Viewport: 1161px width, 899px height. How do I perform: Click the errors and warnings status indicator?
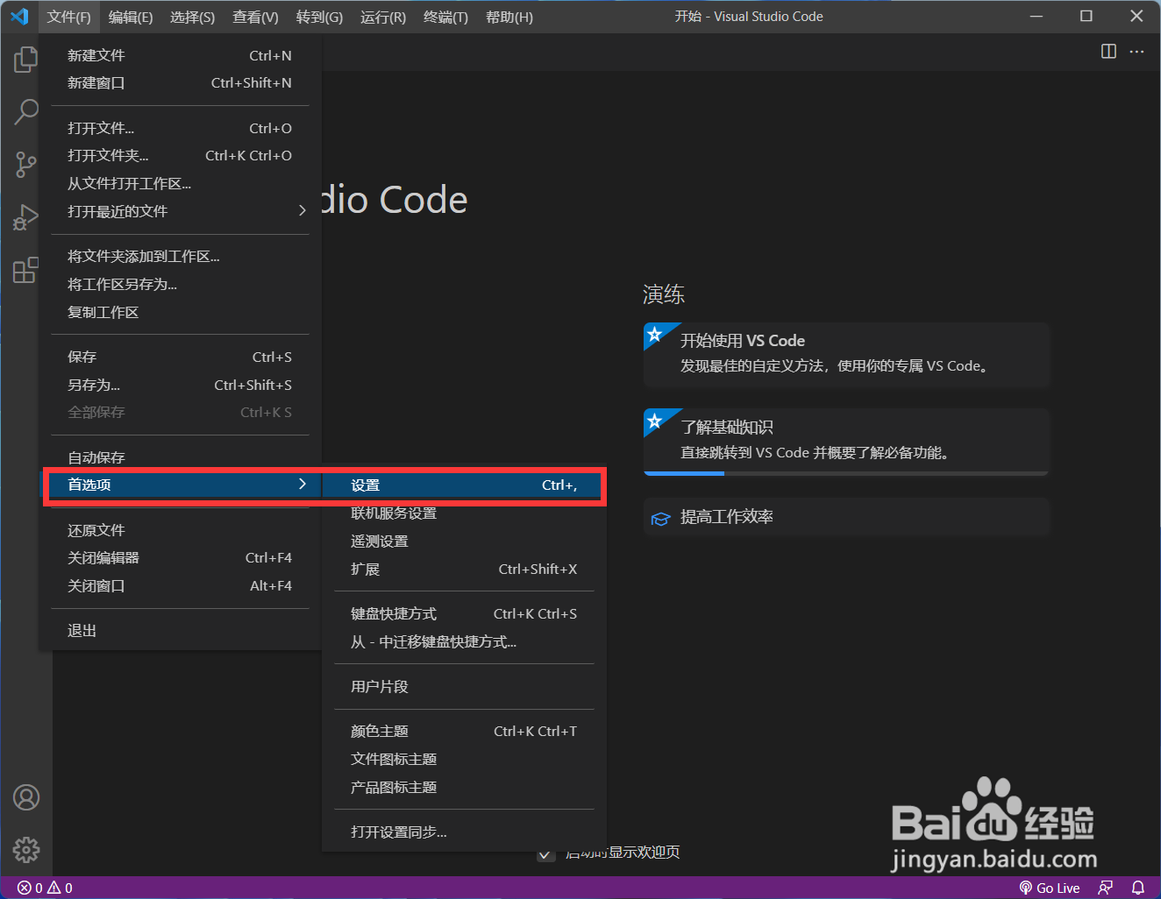point(45,888)
